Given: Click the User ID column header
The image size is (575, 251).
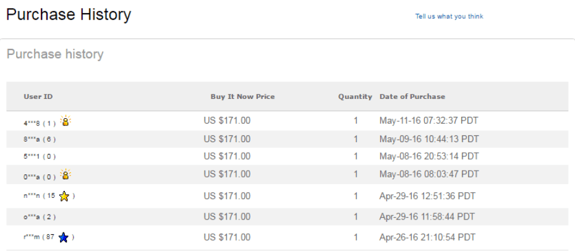Looking at the screenshot, I should coord(38,96).
